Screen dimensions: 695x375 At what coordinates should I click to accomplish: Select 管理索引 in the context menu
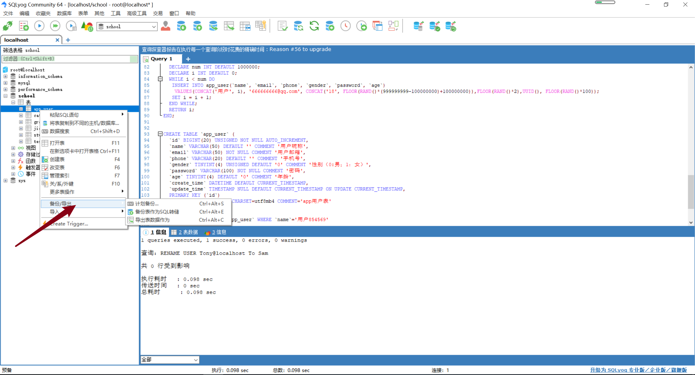pos(84,175)
